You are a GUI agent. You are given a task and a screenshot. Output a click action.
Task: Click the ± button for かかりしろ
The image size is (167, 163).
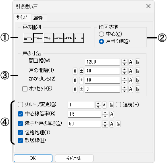click(81, 80)
